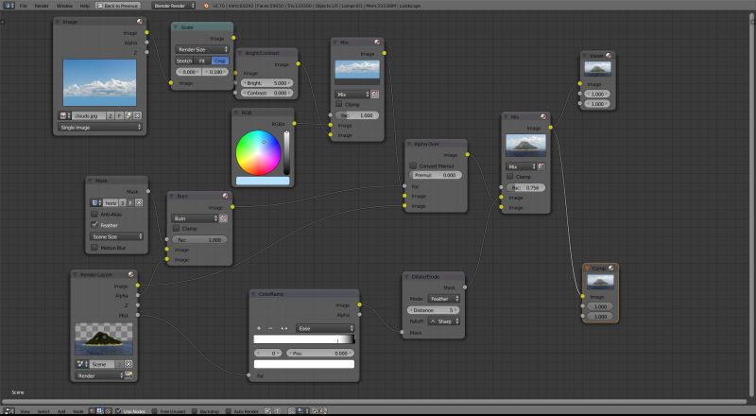The width and height of the screenshot is (756, 416).
Task: Toggle preview sphere on first Mix node
Action: click(x=376, y=43)
